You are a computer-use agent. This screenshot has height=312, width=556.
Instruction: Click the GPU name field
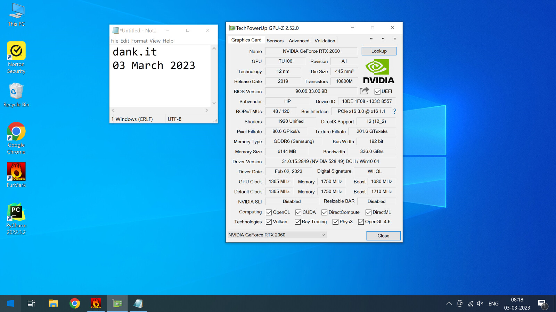point(311,51)
